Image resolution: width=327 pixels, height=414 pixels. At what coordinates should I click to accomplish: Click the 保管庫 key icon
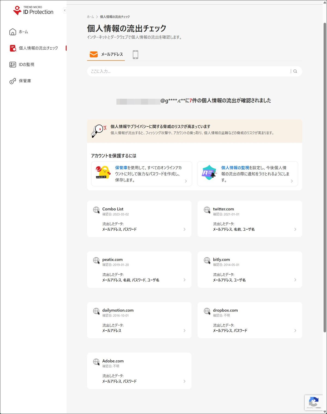click(13, 81)
